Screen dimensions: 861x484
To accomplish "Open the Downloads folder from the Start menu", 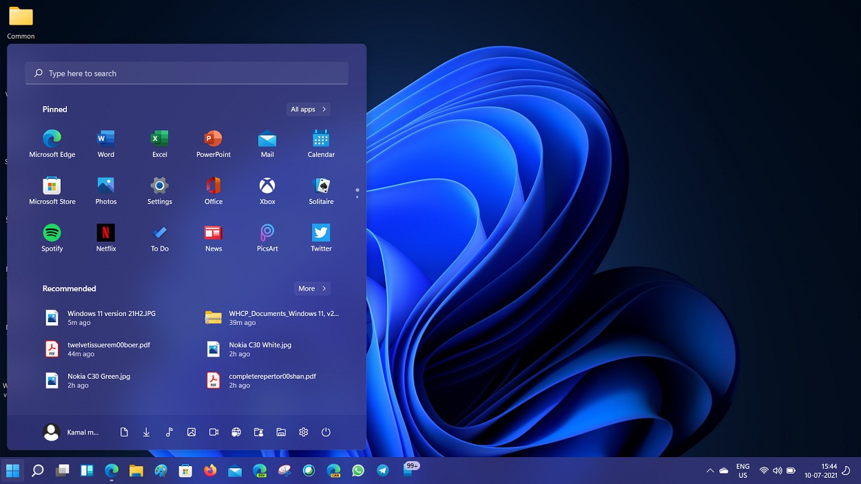I will point(146,432).
